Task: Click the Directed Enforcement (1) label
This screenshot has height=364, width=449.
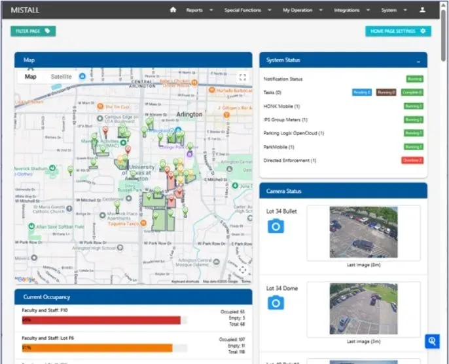Action: pyautogui.click(x=290, y=160)
